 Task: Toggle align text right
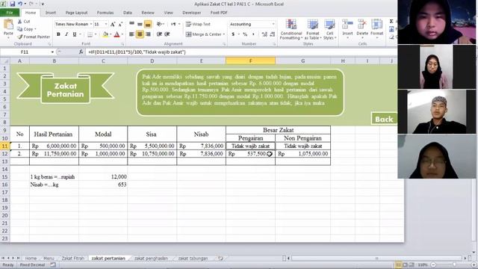click(148, 34)
